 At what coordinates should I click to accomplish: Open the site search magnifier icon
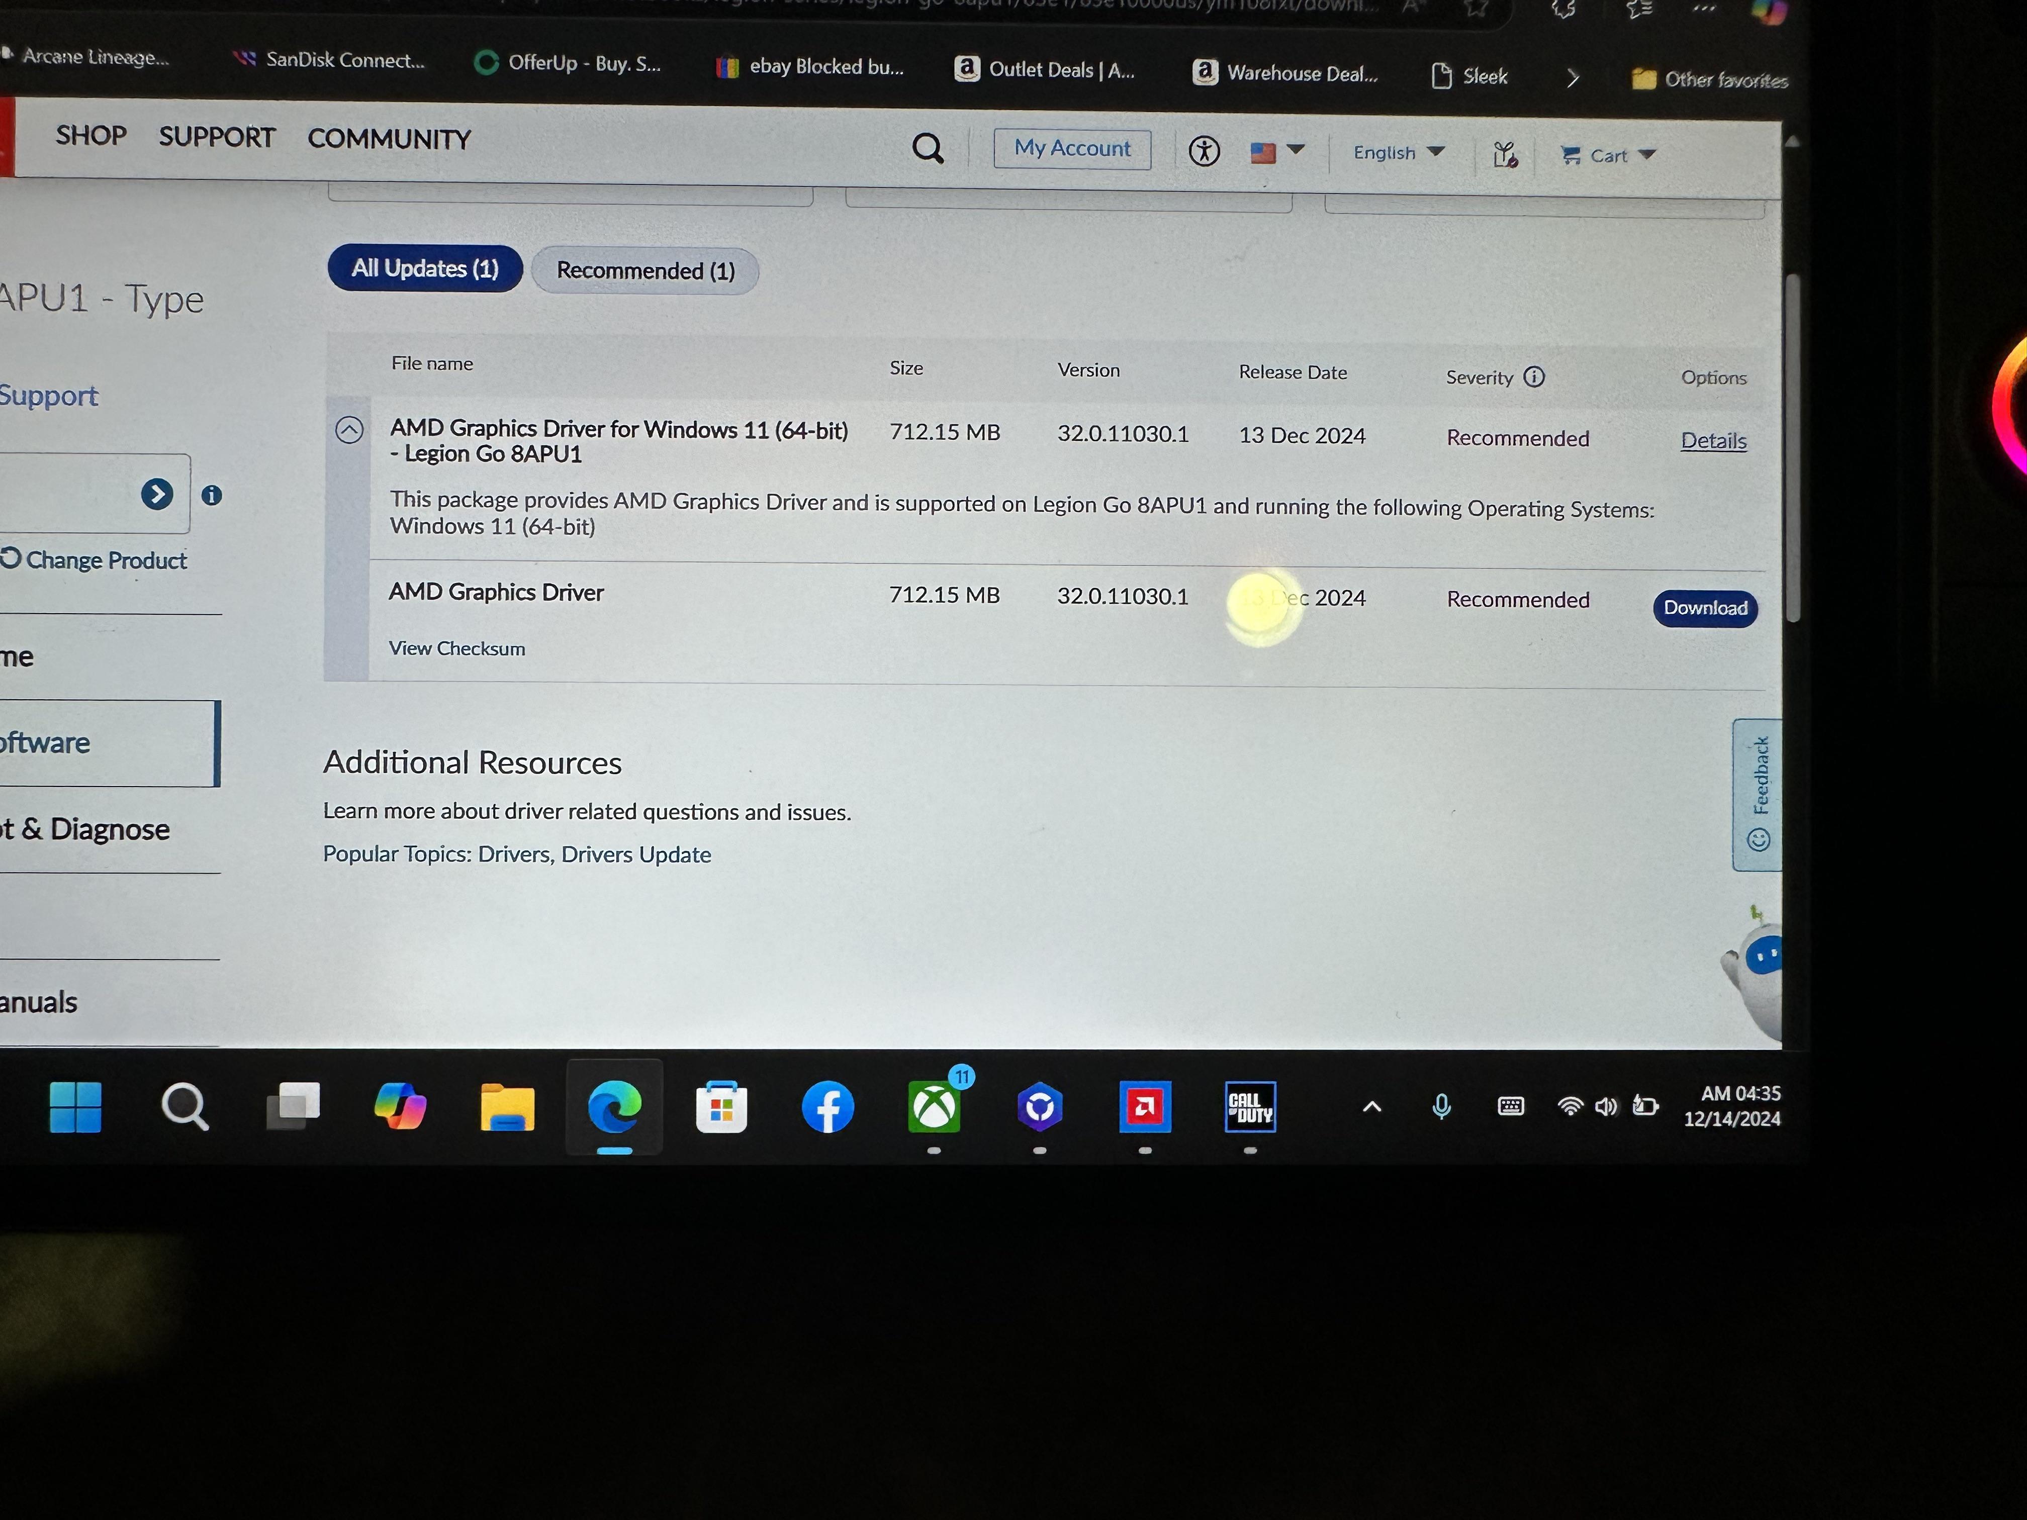pyautogui.click(x=928, y=147)
